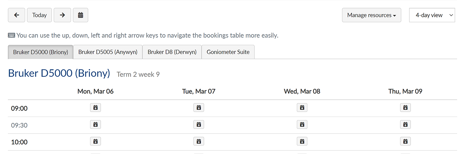
Task: Jump to Today in the bookings
Action: (39, 15)
